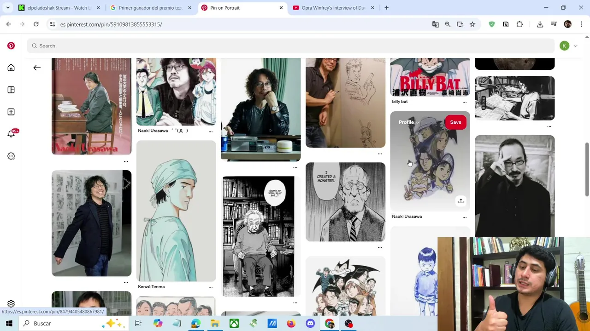Image resolution: width=590 pixels, height=331 pixels.
Task: Open a new browser tab
Action: point(386,8)
